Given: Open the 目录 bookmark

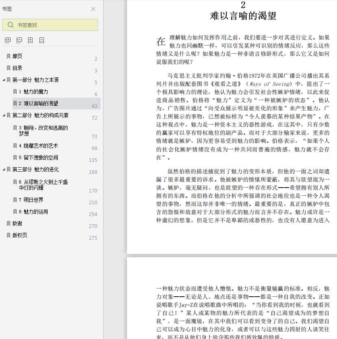Looking at the screenshot, I should tap(17, 68).
